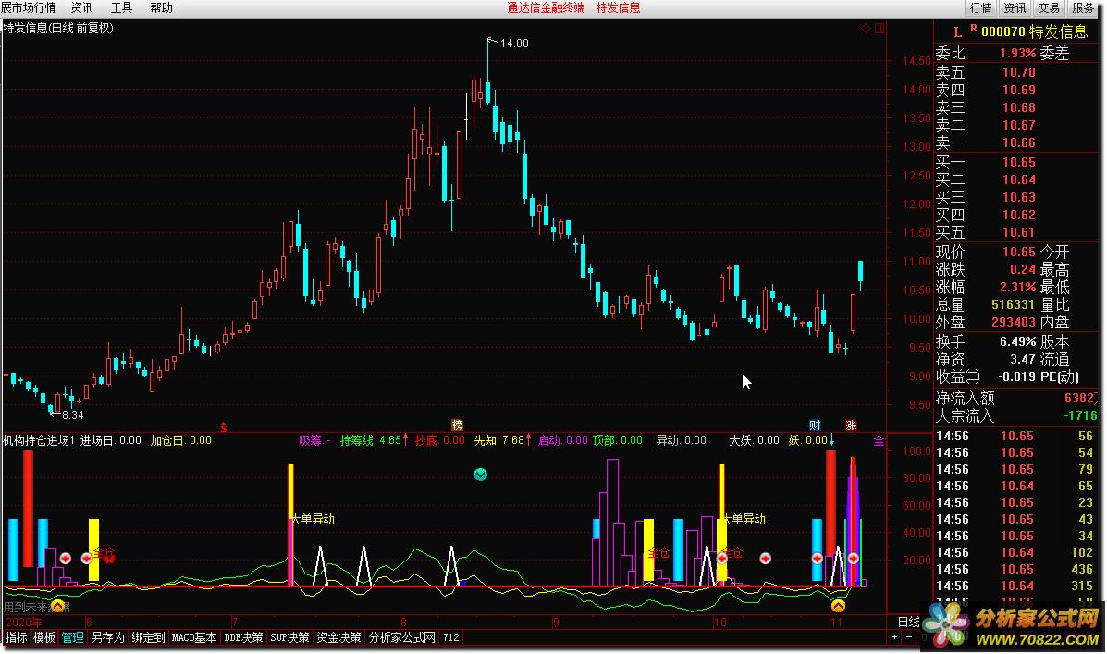1107x654 pixels.
Task: Click the 特发信息(日线,前复权) chart title
Action: [x=58, y=29]
